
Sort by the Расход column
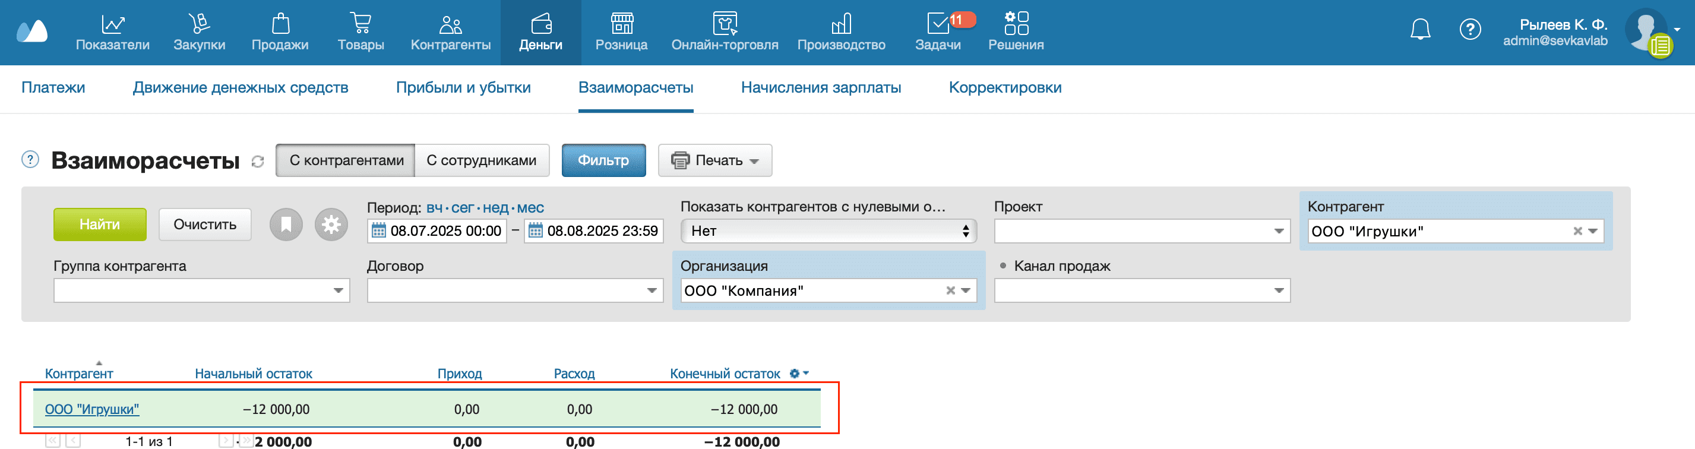(574, 374)
